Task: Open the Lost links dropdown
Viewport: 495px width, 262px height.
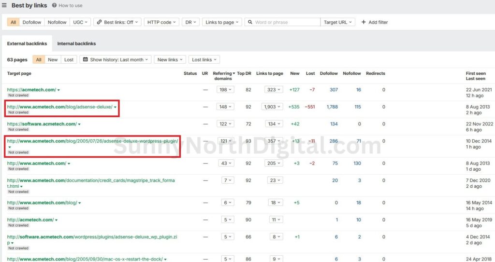Action: pos(204,59)
